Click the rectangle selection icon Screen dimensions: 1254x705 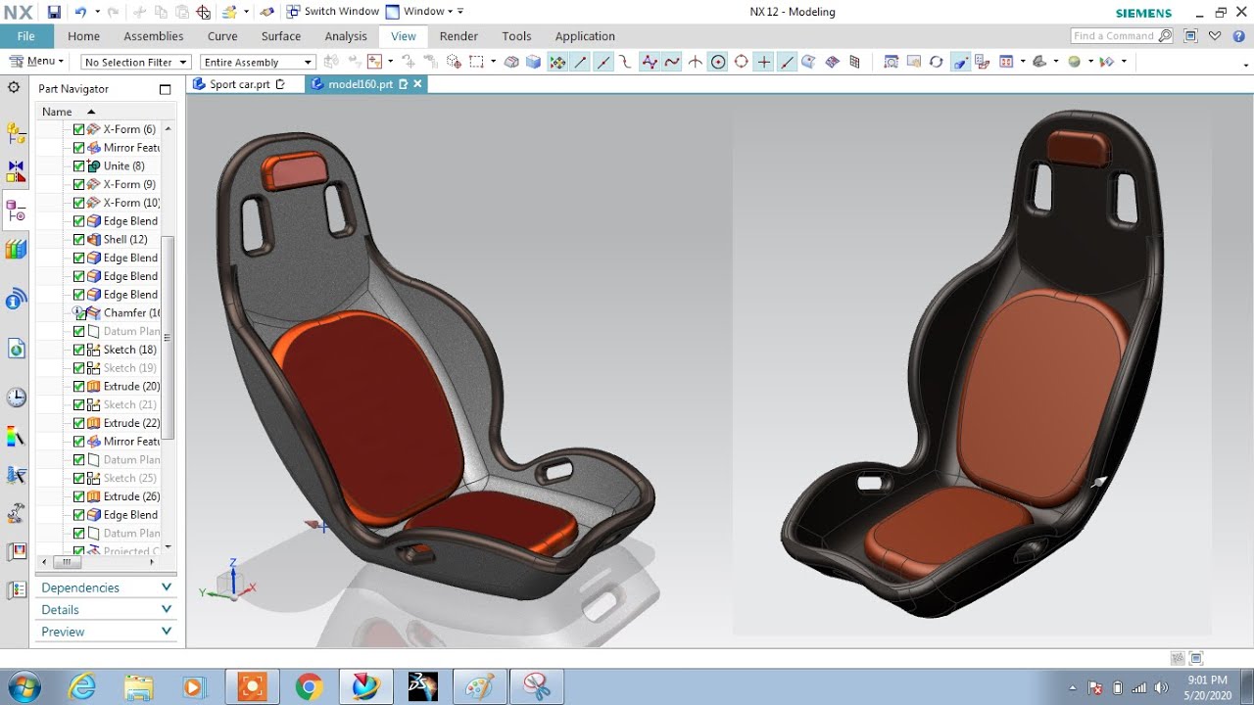476,62
